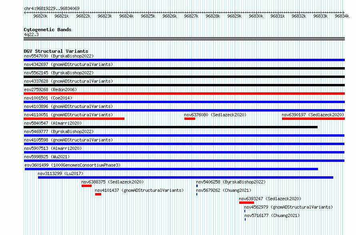Click the blue bar under nsv5907513

pyautogui.click(x=184, y=152)
